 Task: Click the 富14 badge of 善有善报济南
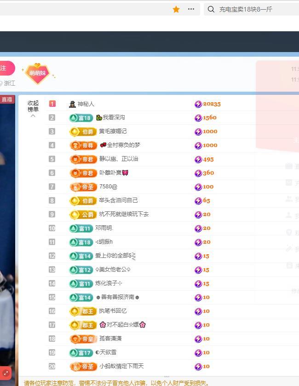pyautogui.click(x=81, y=298)
